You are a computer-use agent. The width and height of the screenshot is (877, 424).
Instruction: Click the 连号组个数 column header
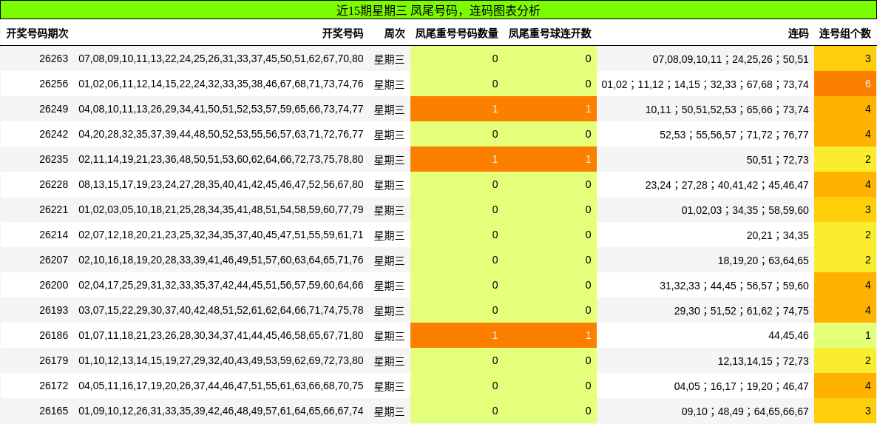pyautogui.click(x=845, y=33)
